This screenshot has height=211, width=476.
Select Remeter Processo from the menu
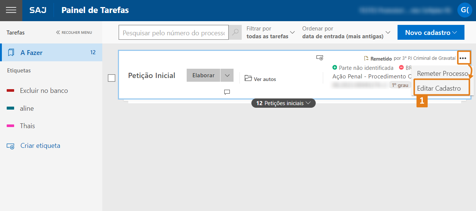[442, 74]
